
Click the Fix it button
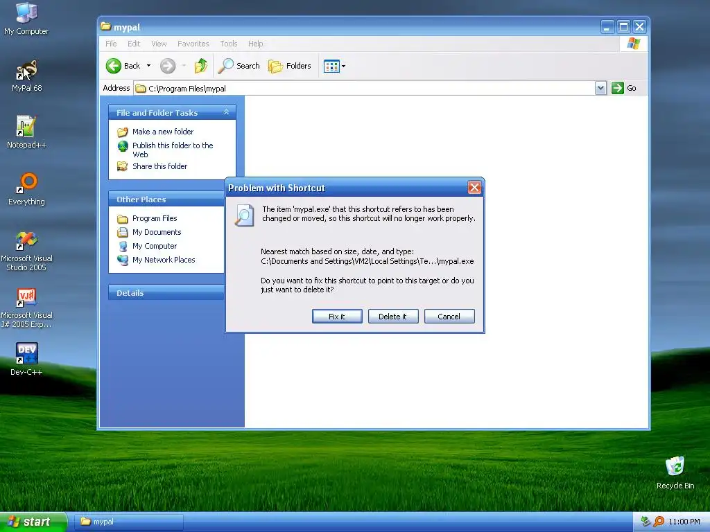[x=337, y=316]
